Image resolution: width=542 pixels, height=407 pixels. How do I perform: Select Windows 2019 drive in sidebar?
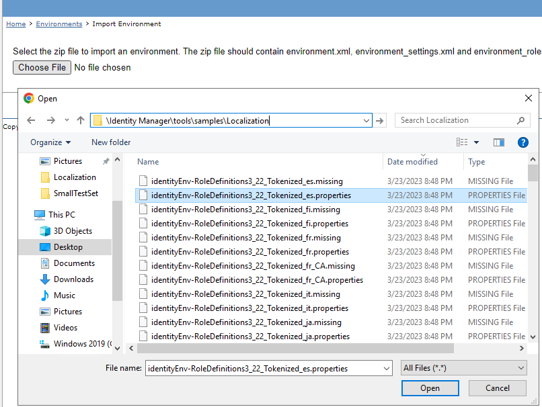click(x=82, y=344)
